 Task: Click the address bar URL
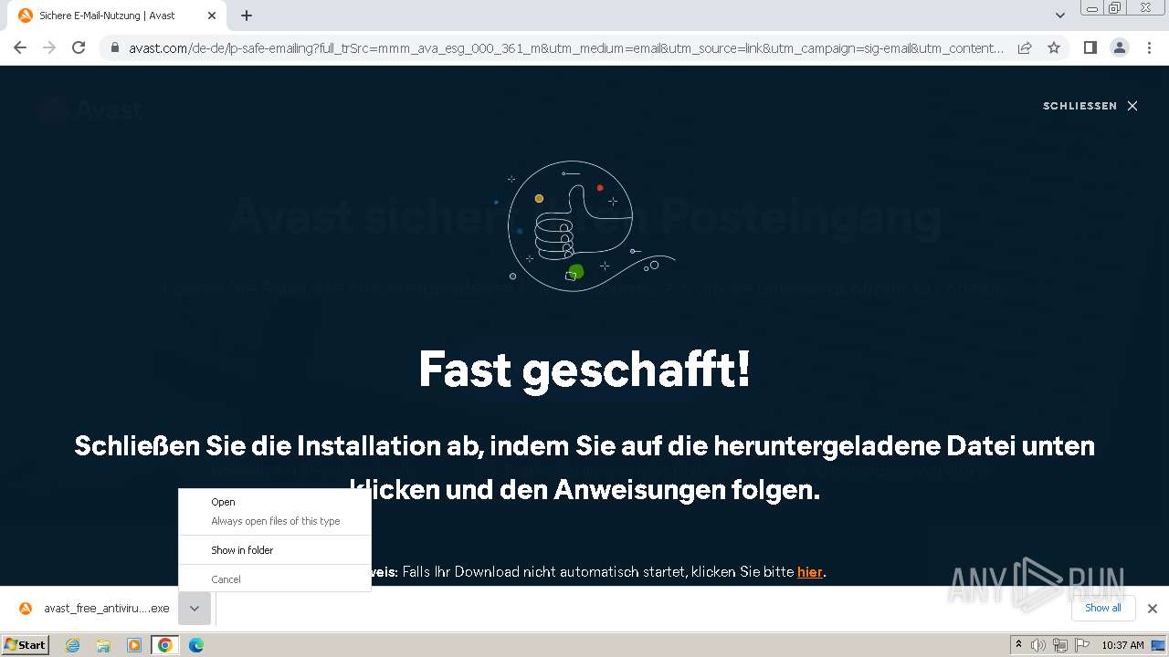(566, 47)
